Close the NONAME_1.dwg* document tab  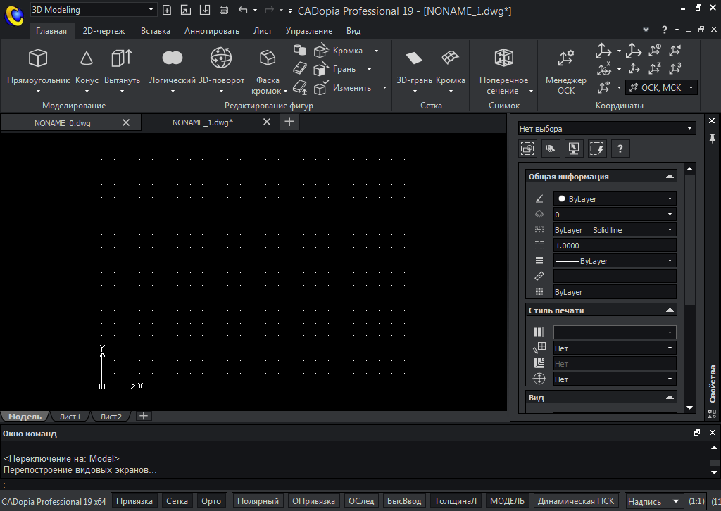[x=267, y=122]
